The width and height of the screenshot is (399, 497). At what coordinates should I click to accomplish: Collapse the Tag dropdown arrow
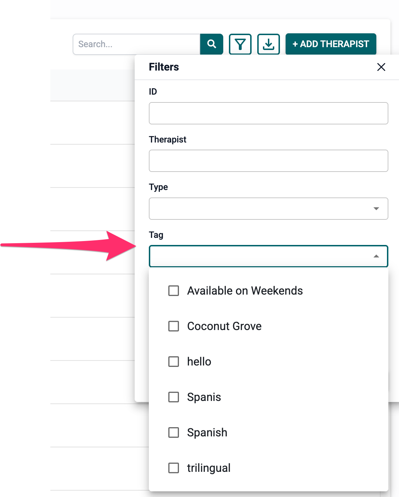click(376, 256)
